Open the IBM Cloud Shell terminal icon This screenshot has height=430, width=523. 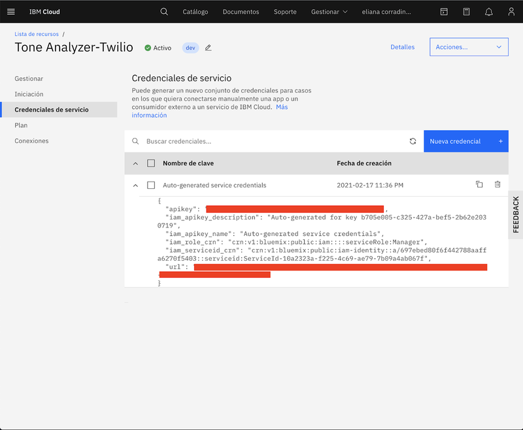pyautogui.click(x=443, y=11)
